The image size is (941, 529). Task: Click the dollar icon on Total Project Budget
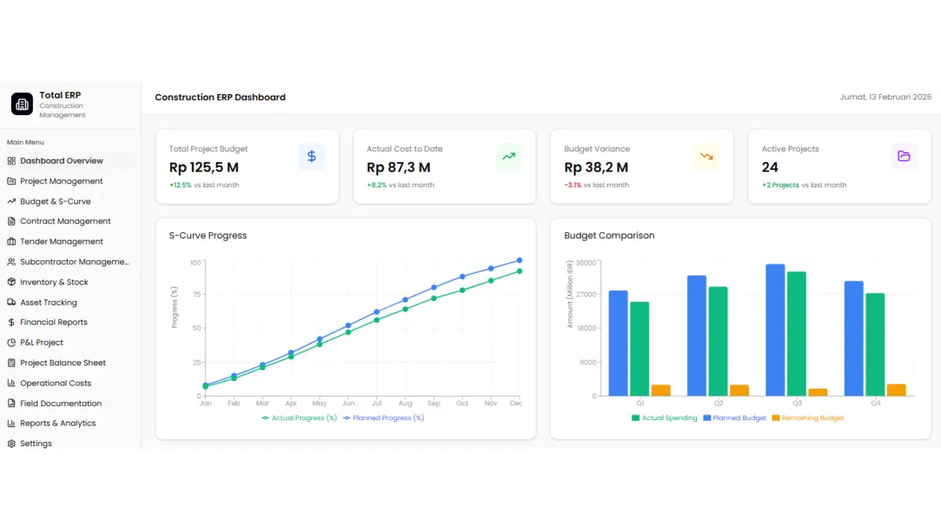(311, 157)
